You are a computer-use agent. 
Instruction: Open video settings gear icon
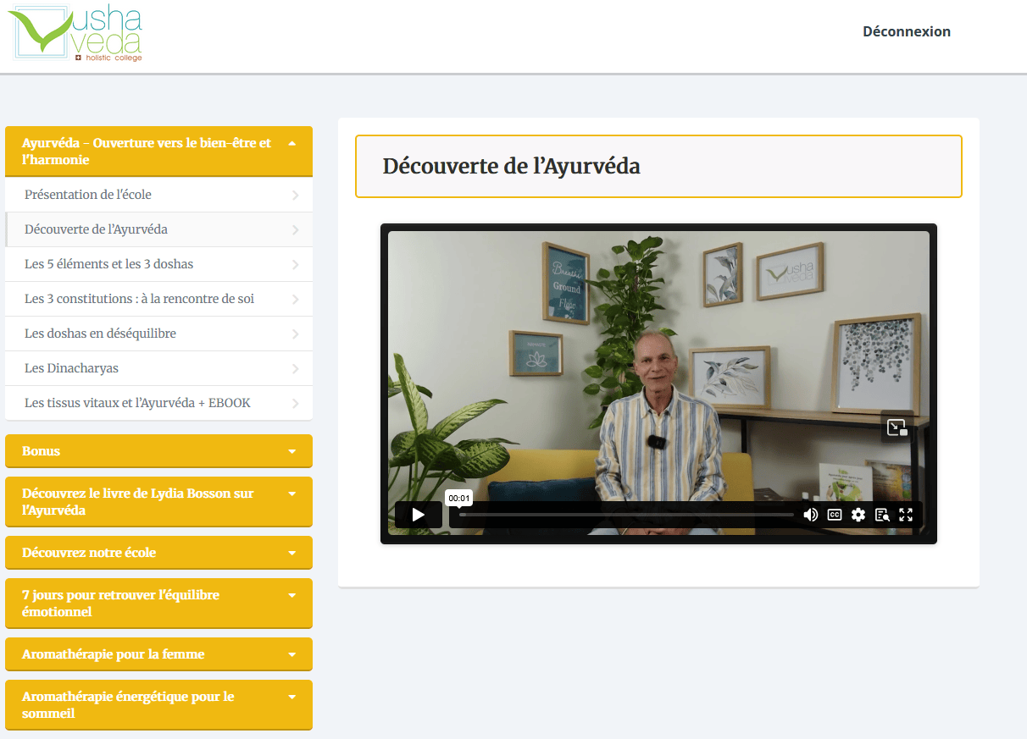[x=858, y=515]
